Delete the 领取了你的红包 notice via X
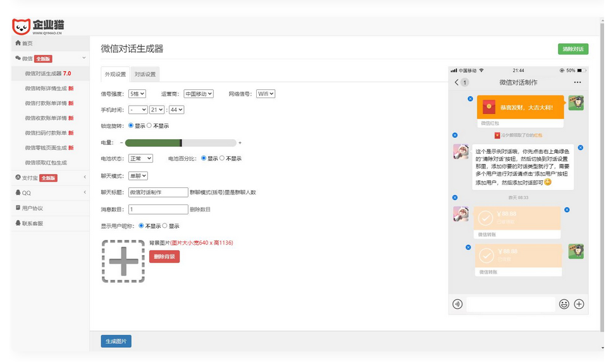606x362 pixels. (455, 135)
